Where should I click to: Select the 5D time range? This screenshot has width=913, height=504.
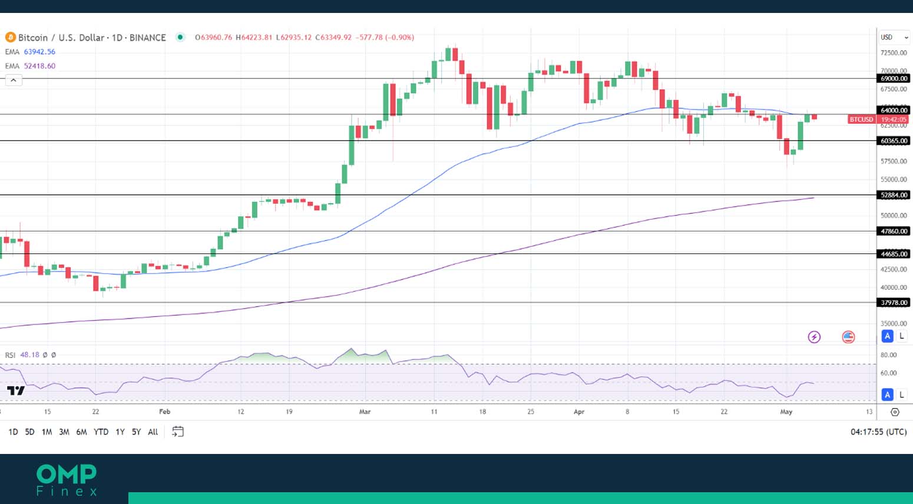click(29, 432)
